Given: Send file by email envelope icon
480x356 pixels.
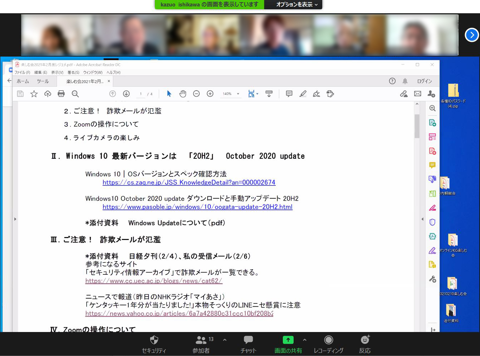Looking at the screenshot, I should pos(418,94).
